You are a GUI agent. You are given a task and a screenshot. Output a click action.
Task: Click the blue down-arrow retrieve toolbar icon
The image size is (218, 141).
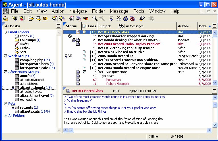(x=111, y=18)
